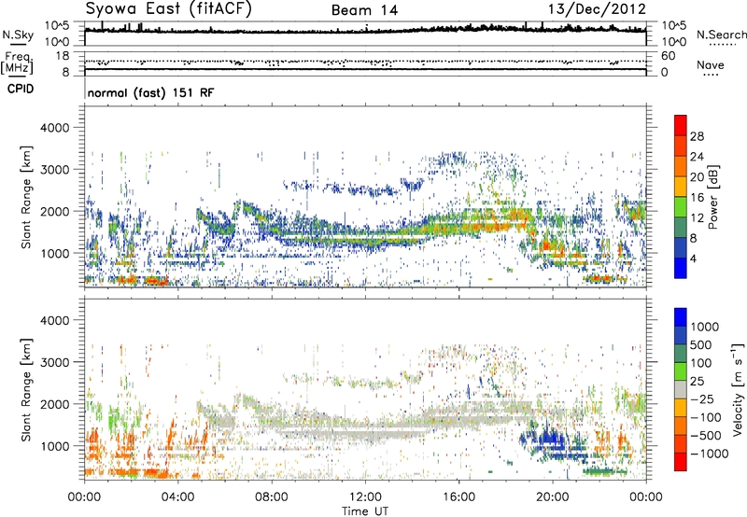The height and width of the screenshot is (517, 747).
Task: Click the red bottom segment of the velocity colorbar
Action: coord(681,462)
